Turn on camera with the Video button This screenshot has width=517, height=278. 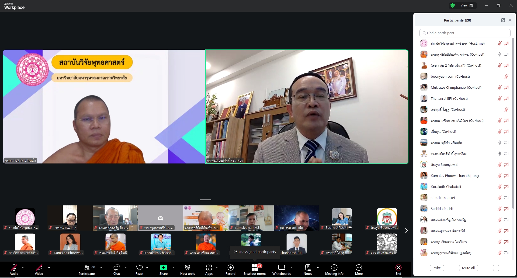pos(39,269)
